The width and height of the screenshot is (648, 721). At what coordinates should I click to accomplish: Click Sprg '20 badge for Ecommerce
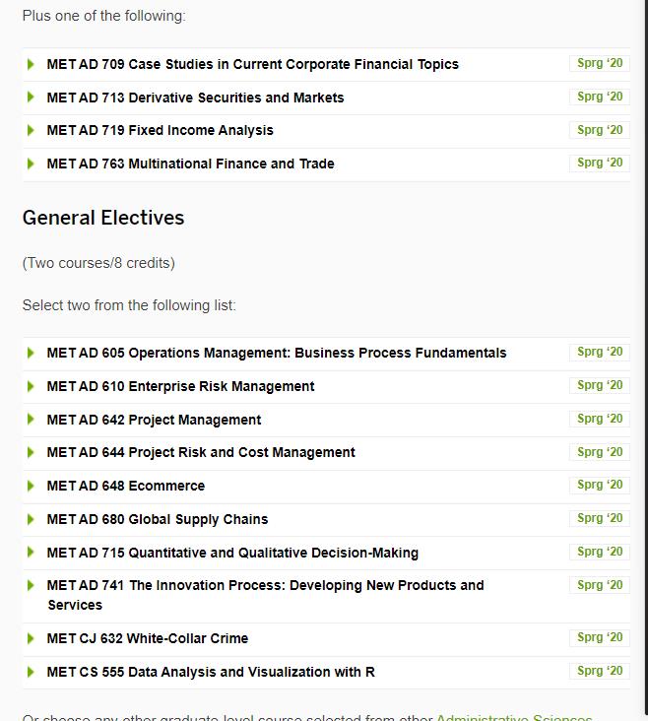click(599, 485)
